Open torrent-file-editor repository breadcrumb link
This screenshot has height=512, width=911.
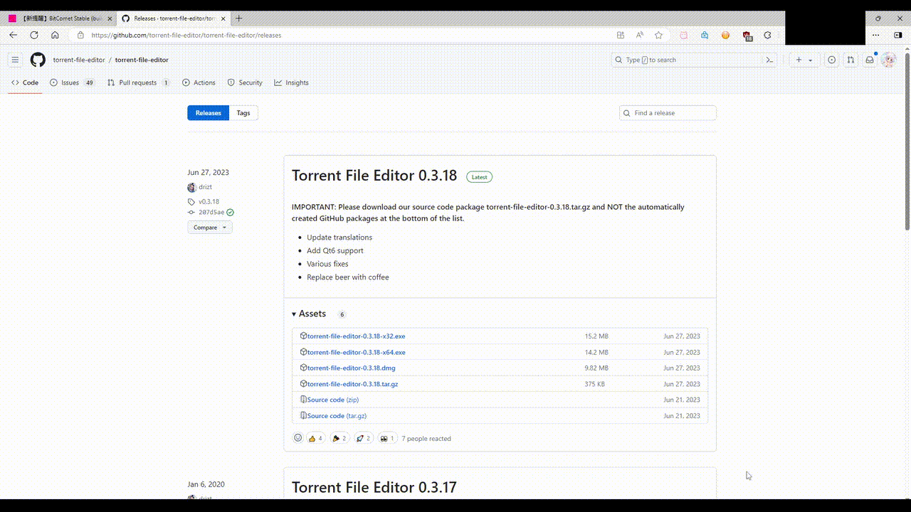tap(142, 60)
